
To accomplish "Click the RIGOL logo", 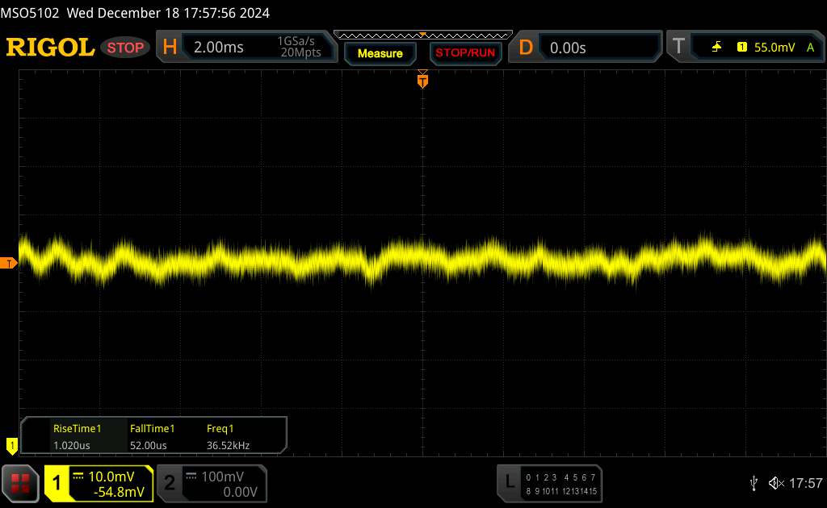I will (x=50, y=48).
